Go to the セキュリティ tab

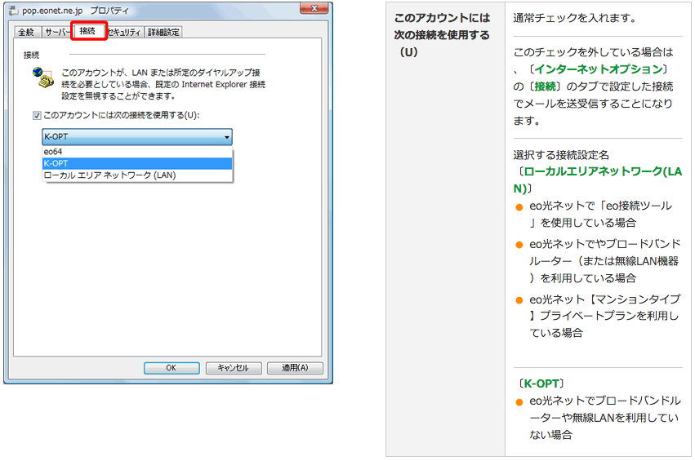(x=124, y=33)
